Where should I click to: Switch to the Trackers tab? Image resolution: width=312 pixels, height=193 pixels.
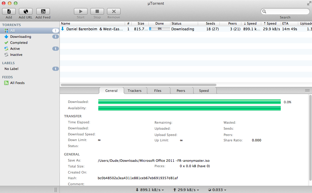coord(135,91)
